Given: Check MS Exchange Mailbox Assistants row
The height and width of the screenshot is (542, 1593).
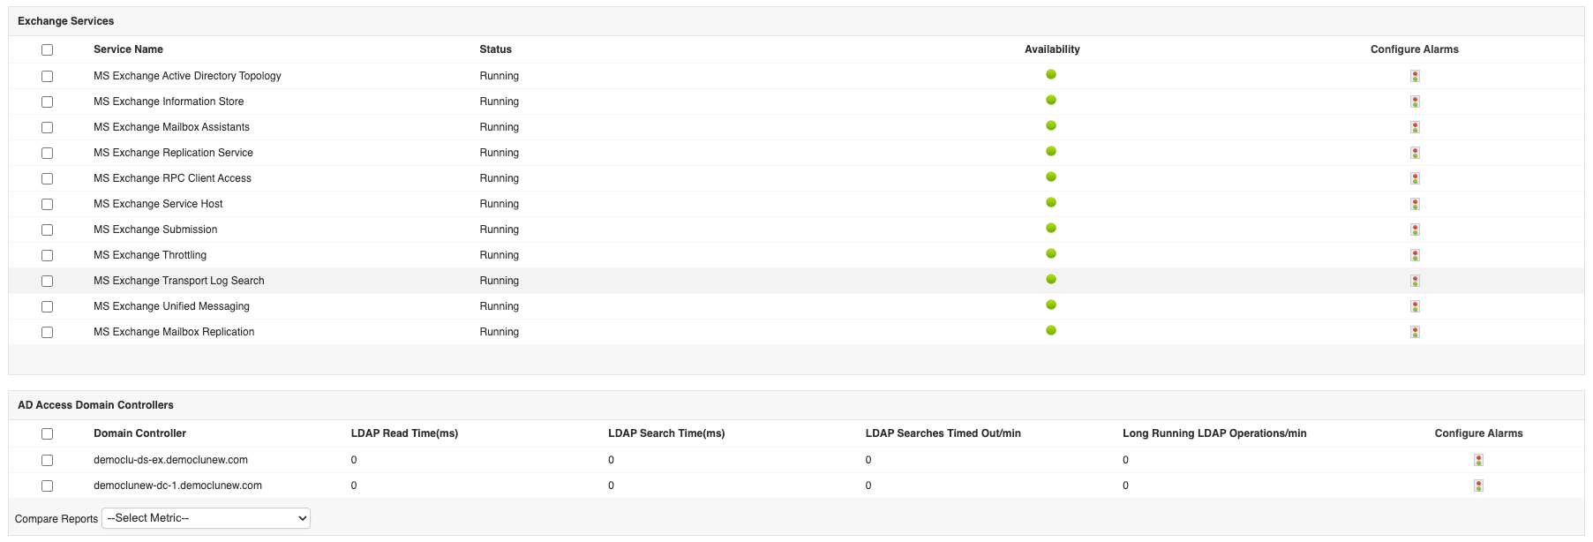Looking at the screenshot, I should point(47,128).
